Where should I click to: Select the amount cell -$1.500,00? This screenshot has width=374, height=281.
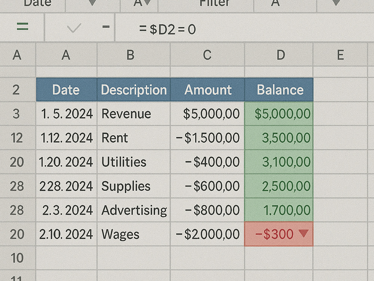[x=208, y=138]
